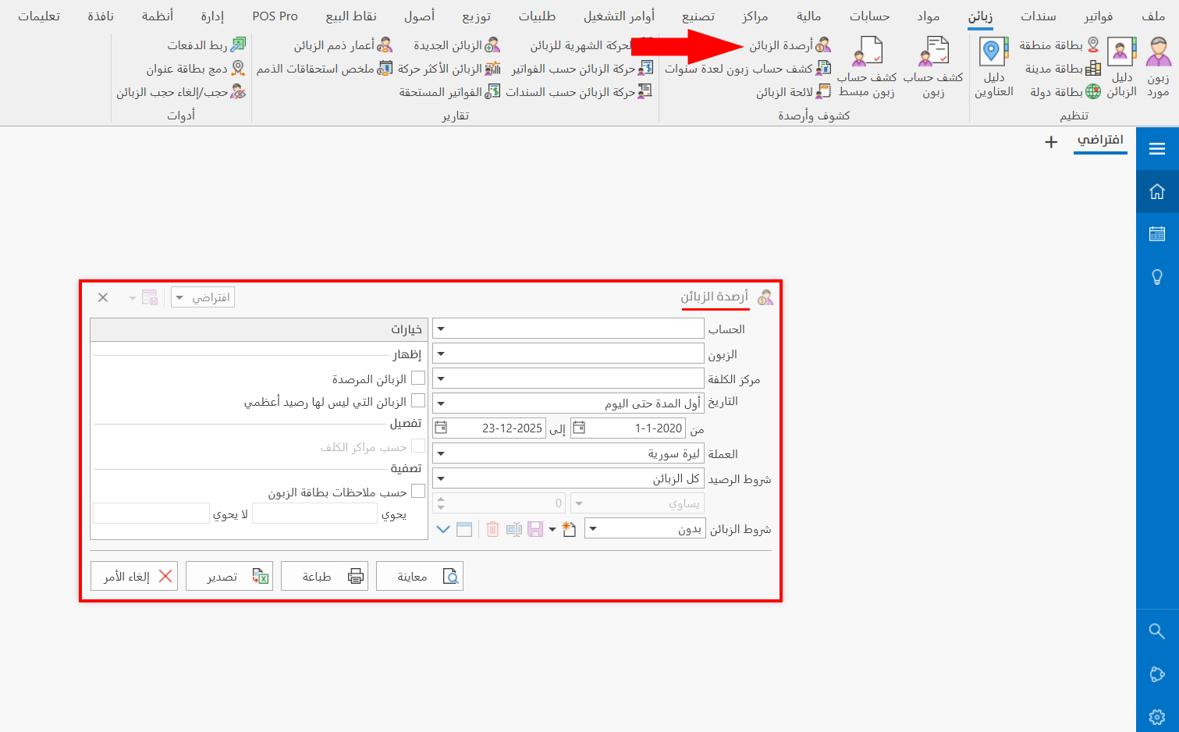Screen dimensions: 1179x732
Task: Open the تعليمات menu
Action: (x=40, y=14)
